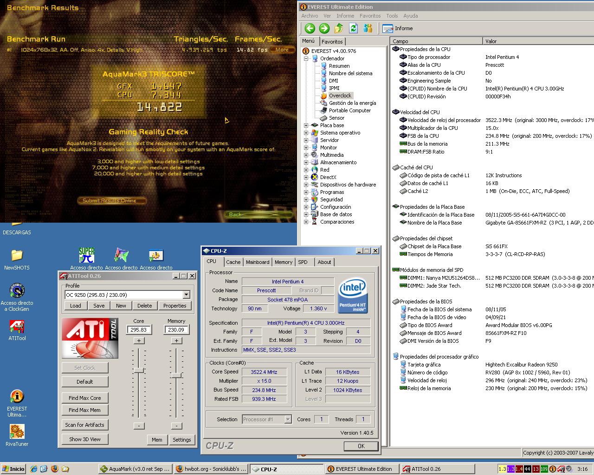Click the Memory clock value field
This screenshot has width=594, height=475.
[176, 330]
